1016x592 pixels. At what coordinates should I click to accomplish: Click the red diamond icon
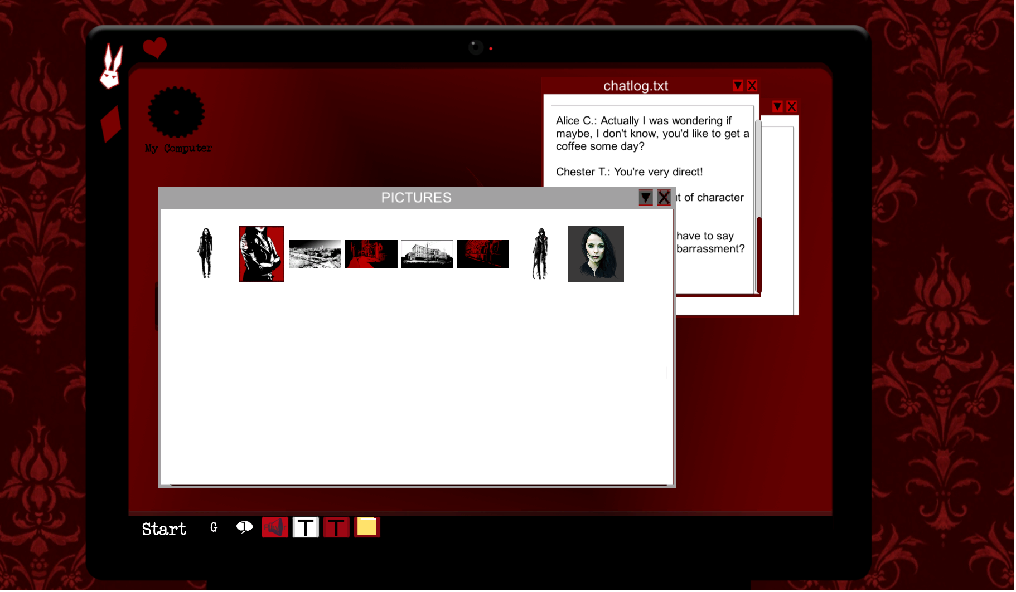(111, 124)
